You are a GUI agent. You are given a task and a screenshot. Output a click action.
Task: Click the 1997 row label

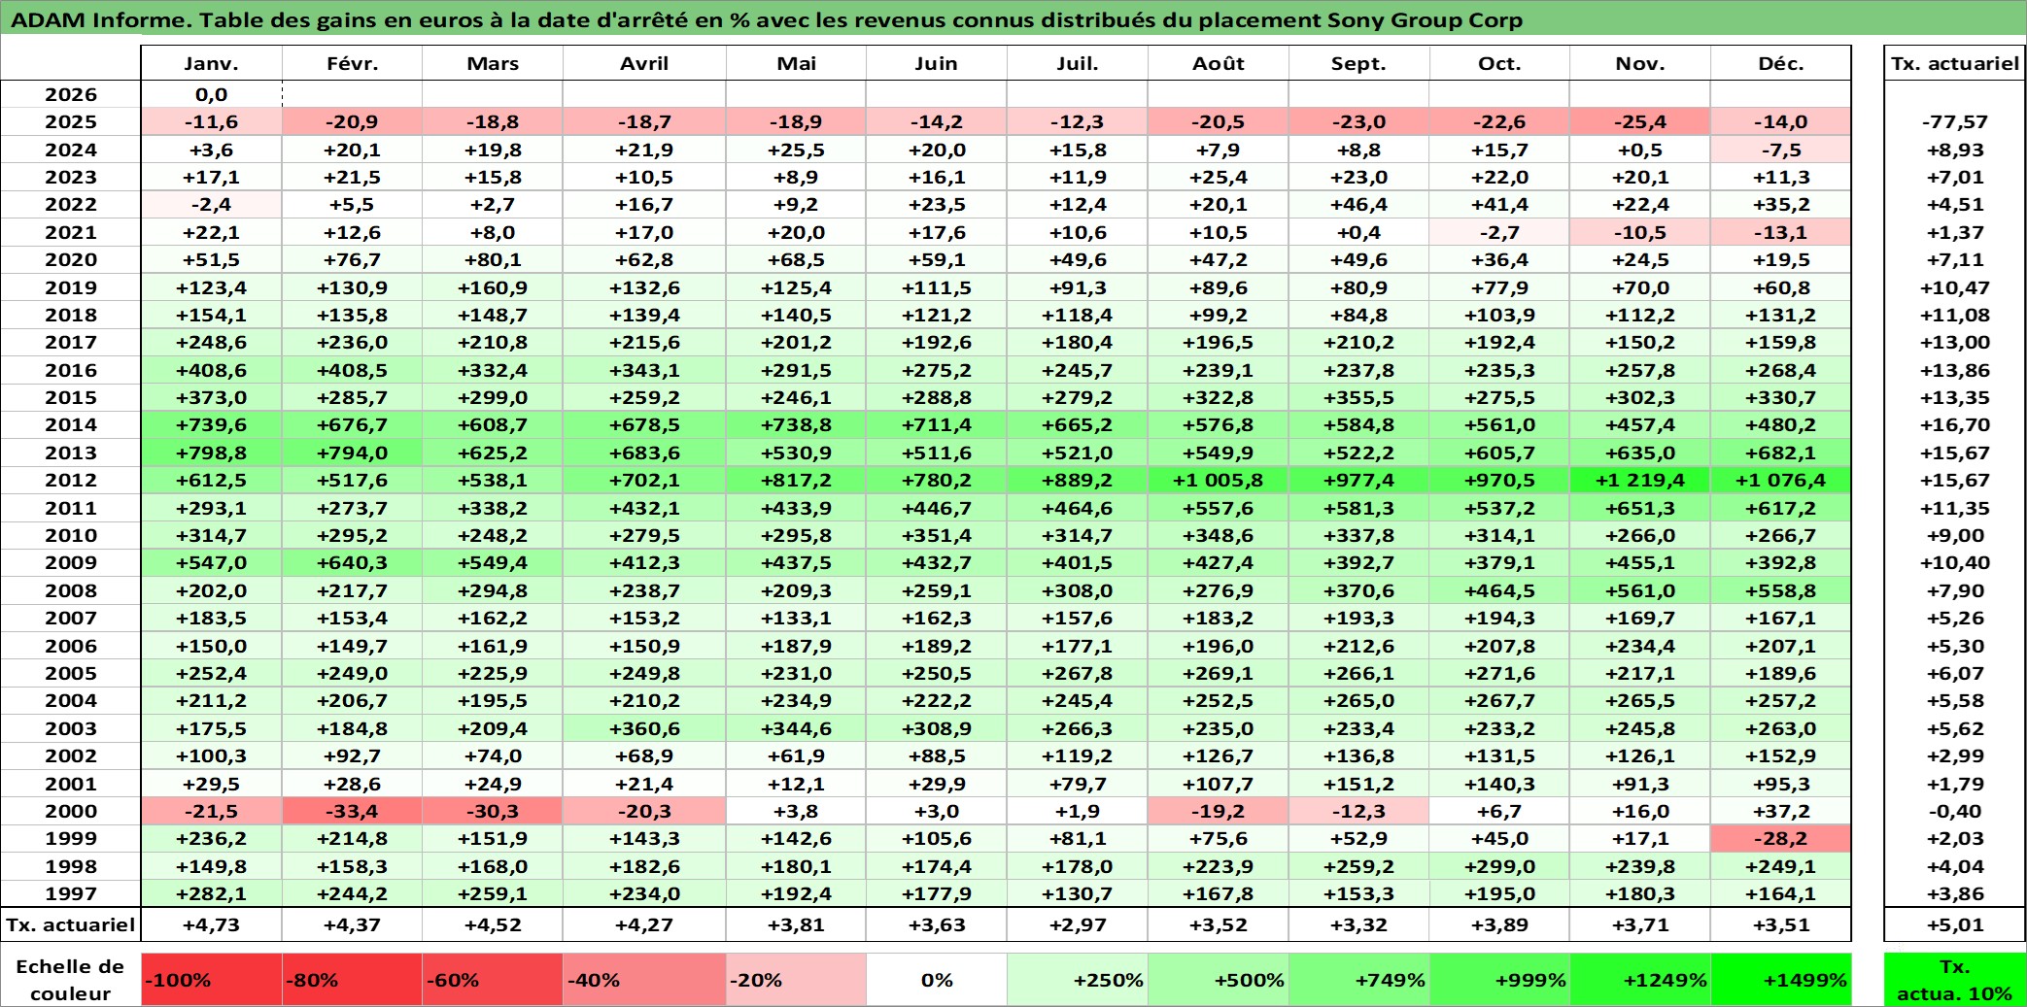71,893
